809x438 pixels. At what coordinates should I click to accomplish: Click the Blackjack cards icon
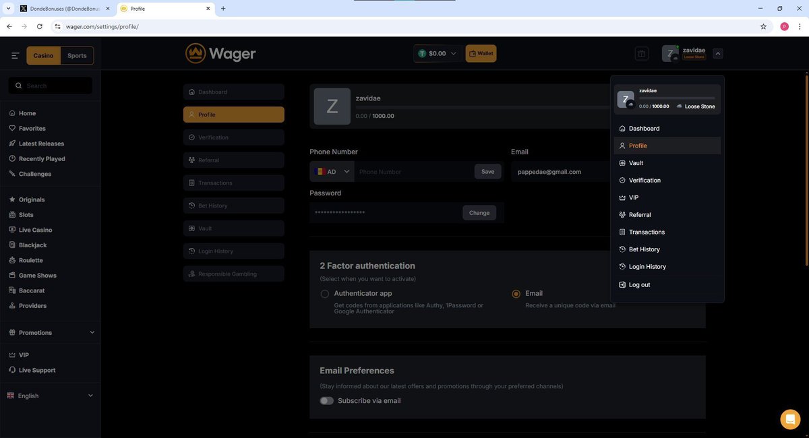[x=12, y=245]
